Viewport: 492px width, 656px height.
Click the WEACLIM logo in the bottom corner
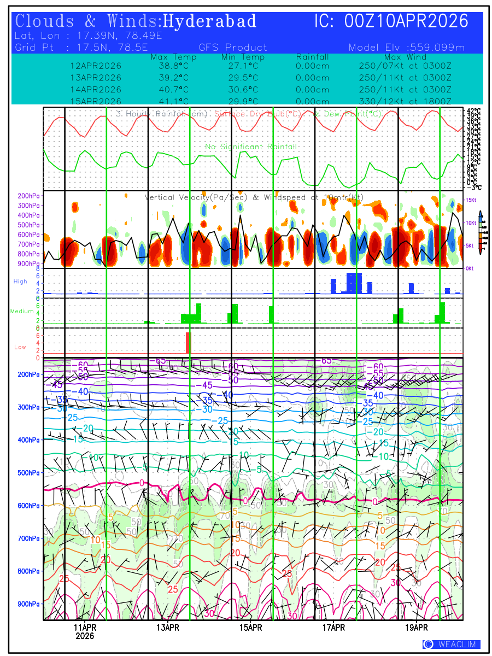click(452, 645)
